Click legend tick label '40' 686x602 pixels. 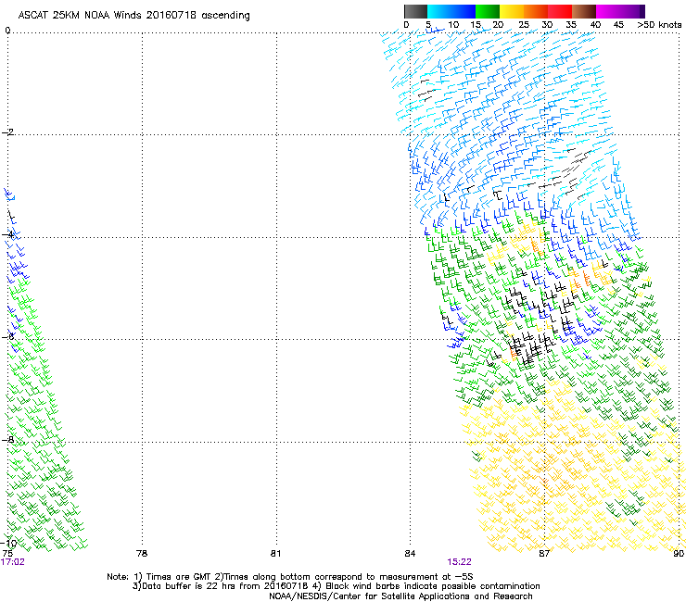pyautogui.click(x=595, y=25)
